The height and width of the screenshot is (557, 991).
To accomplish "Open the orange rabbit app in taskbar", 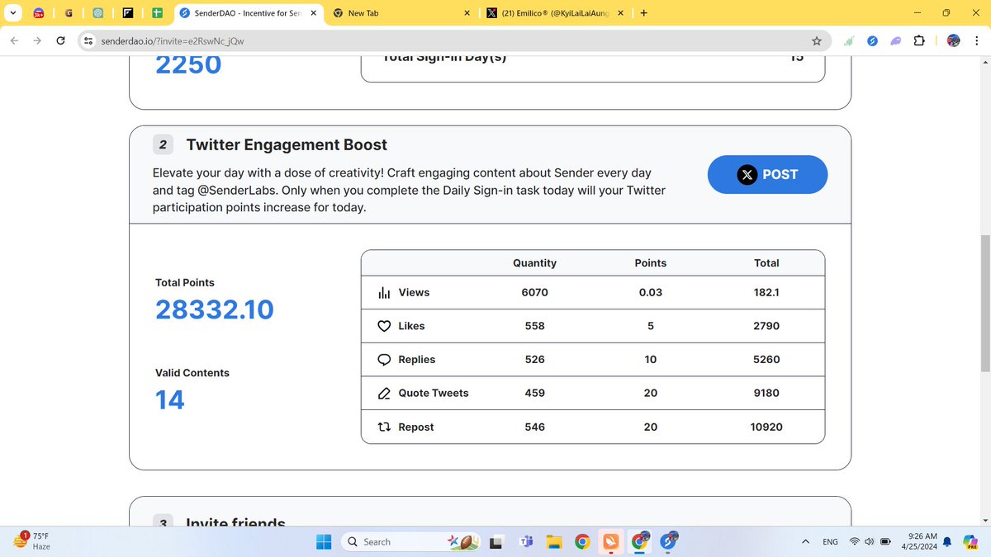I will [x=610, y=542].
